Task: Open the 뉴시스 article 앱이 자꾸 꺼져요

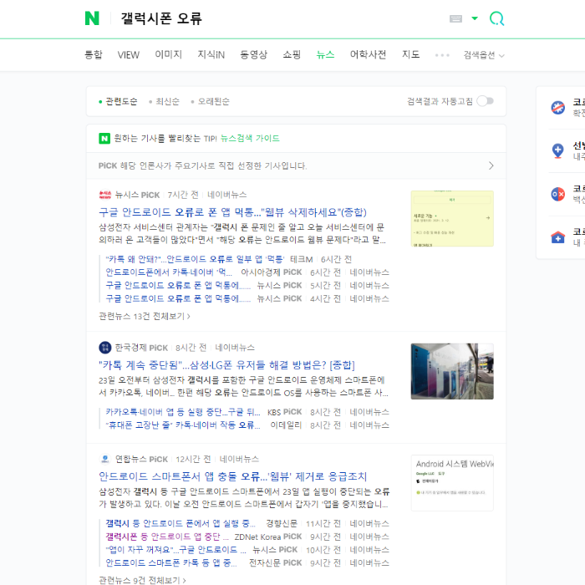Action: 176,550
